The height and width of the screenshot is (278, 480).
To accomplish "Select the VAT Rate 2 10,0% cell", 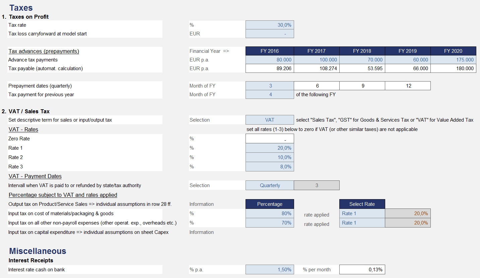I will pos(270,157).
